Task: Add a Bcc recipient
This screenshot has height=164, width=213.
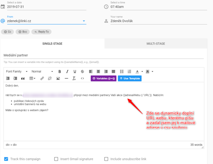Action: 23,32
